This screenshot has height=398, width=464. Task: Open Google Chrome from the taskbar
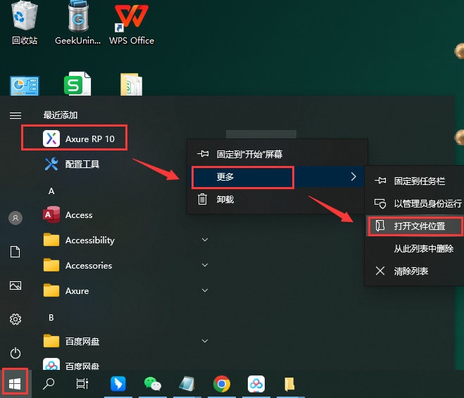point(222,384)
